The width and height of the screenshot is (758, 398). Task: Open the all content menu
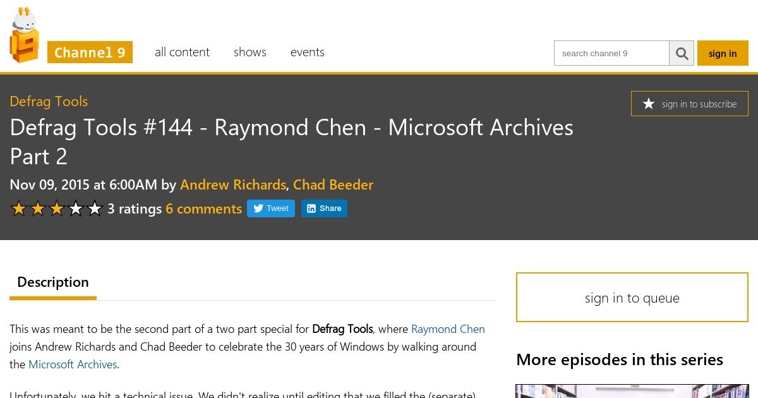tap(182, 52)
